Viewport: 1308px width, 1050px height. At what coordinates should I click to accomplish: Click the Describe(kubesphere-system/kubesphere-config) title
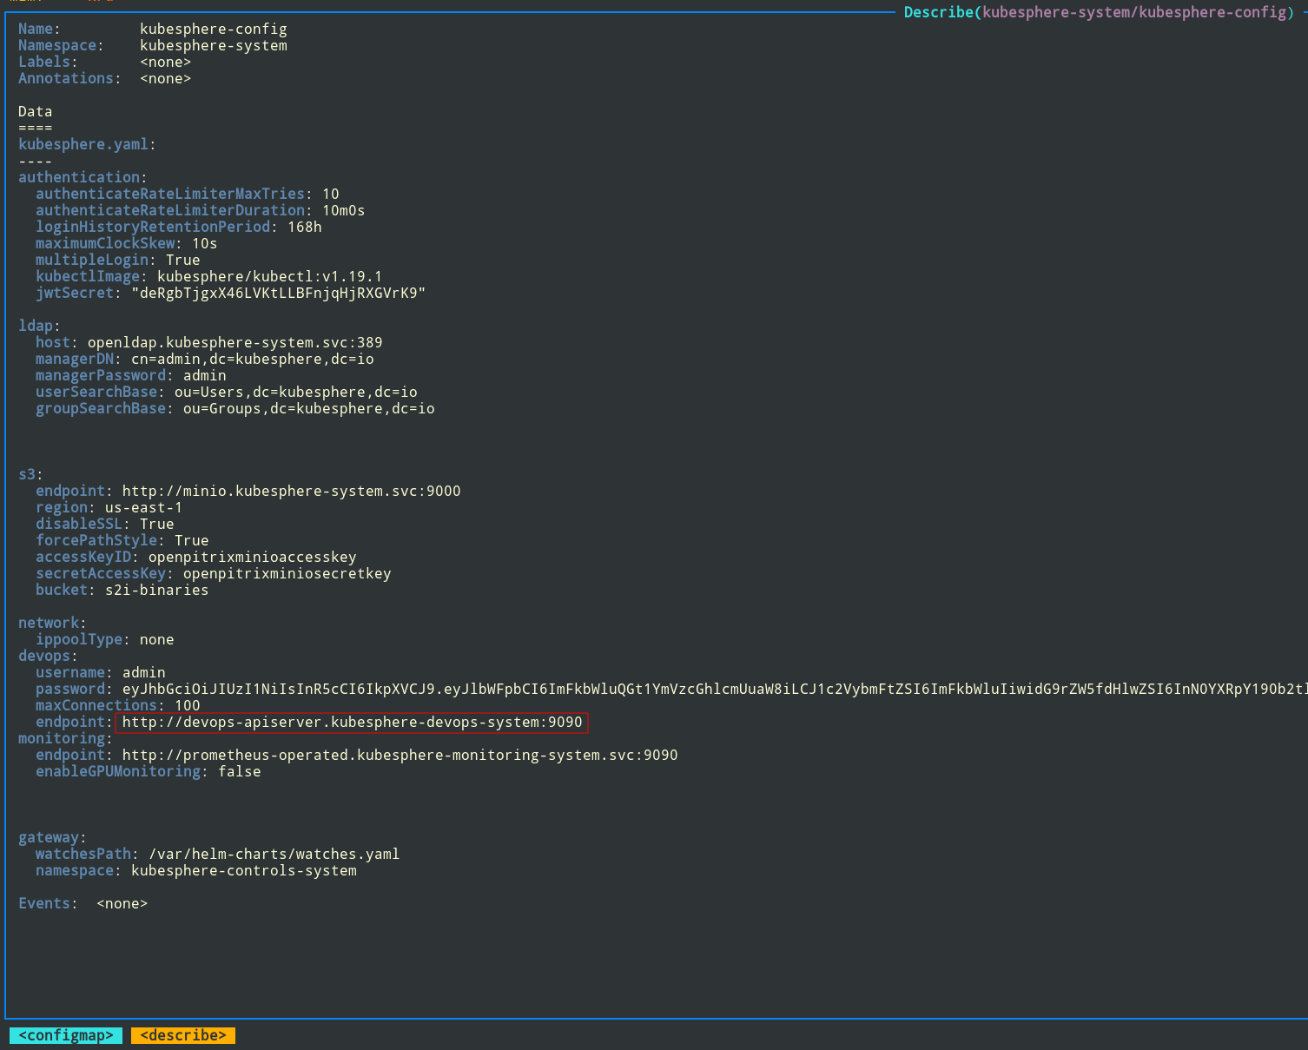point(1099,12)
